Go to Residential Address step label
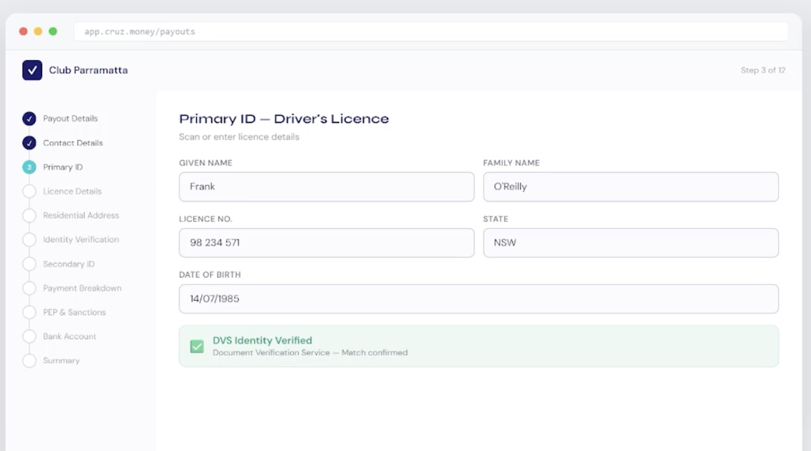The image size is (811, 451). 81,215
